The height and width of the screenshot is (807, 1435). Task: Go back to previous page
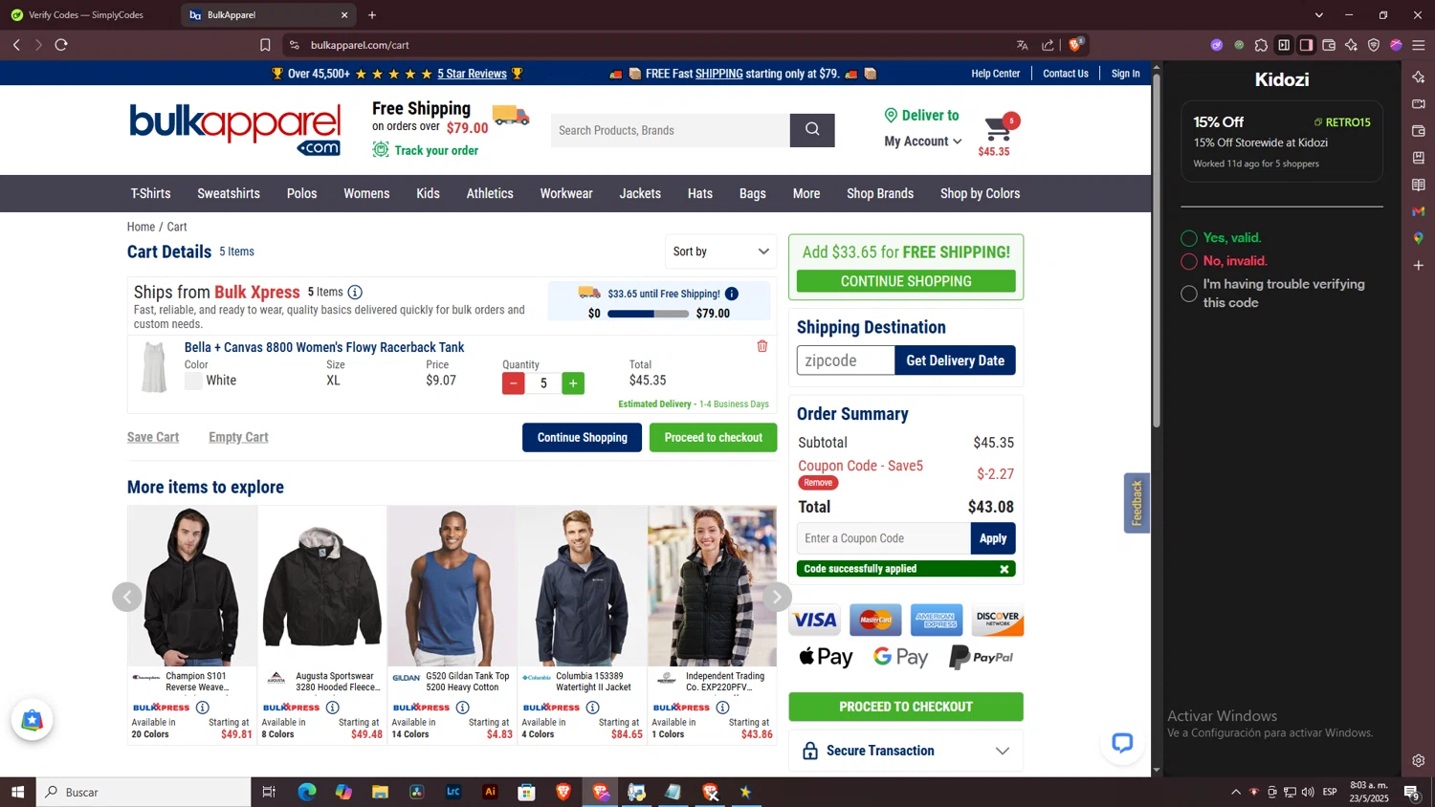click(x=16, y=45)
